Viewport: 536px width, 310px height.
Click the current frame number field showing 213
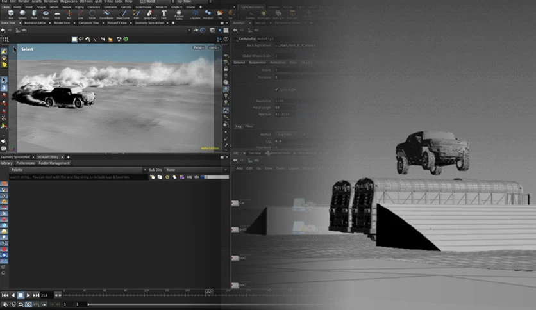coord(46,295)
